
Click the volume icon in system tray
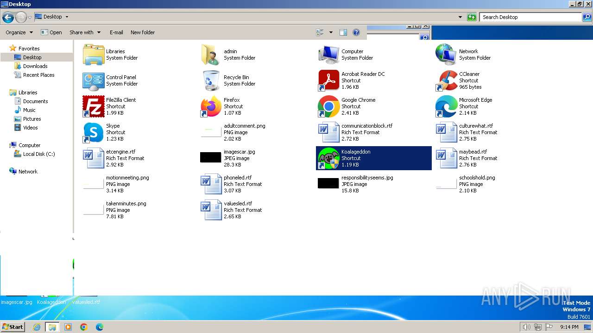tap(526, 327)
